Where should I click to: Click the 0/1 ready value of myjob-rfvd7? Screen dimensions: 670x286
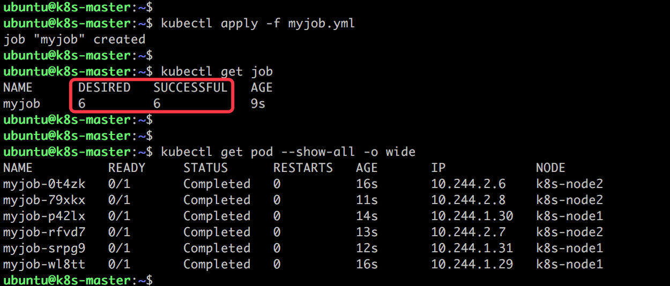click(119, 232)
